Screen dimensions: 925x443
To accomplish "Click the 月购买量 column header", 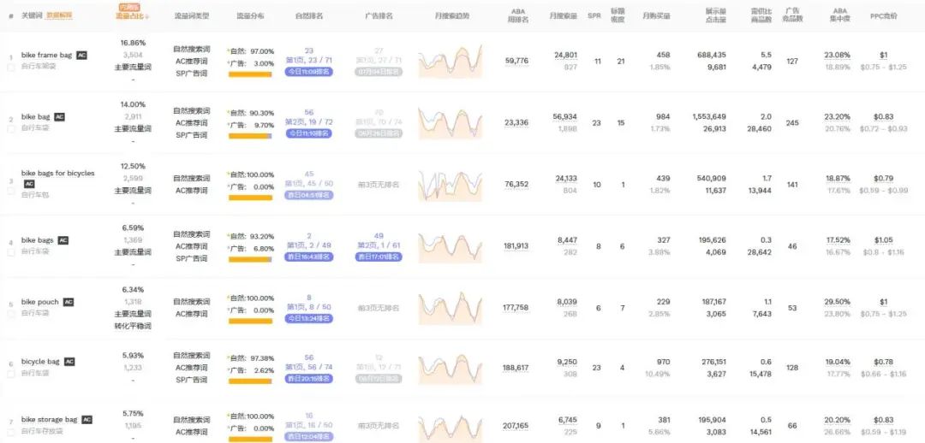I will point(656,16).
